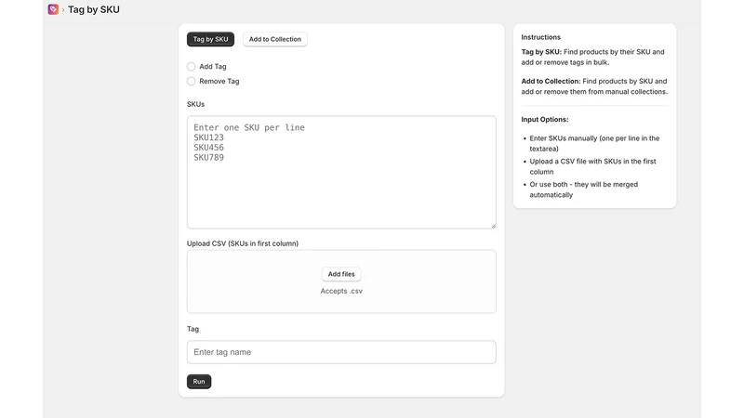
Task: Click the 'Enter SKUs manually' bullet text
Action: pos(594,144)
